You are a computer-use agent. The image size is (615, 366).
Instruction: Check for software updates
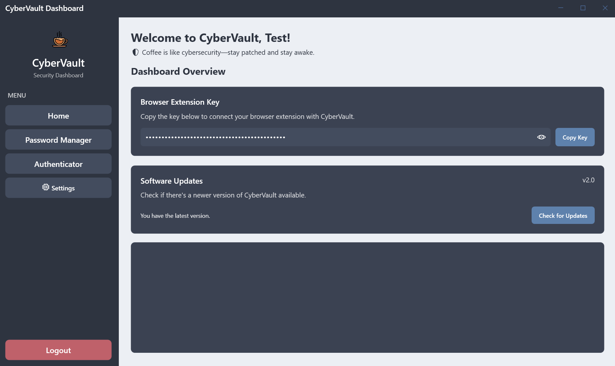563,216
